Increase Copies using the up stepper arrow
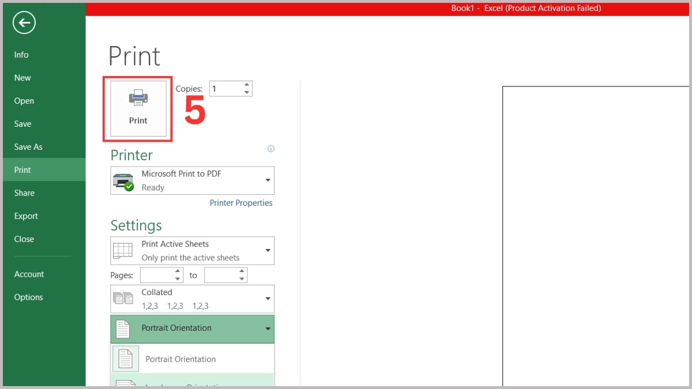The width and height of the screenshot is (692, 389). pos(246,85)
